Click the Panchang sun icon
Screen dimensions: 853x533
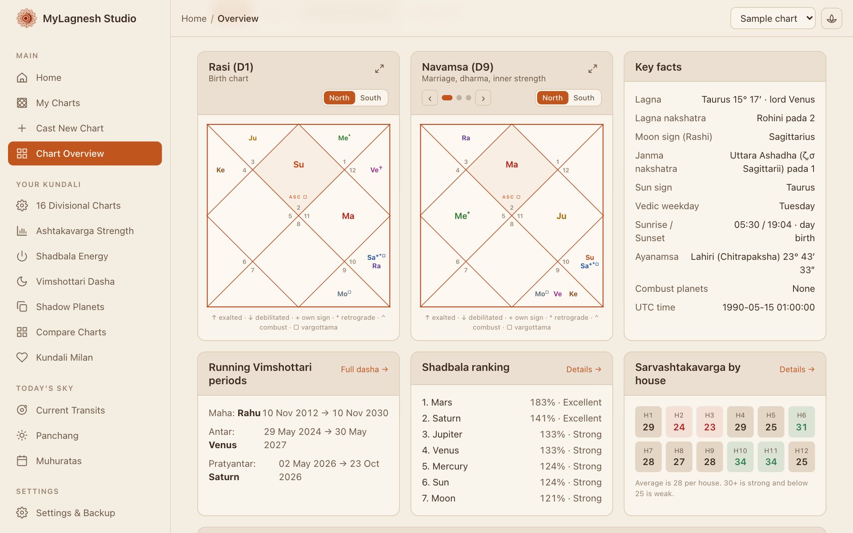point(22,436)
